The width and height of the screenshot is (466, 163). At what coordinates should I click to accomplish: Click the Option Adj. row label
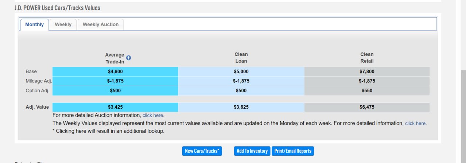37,90
